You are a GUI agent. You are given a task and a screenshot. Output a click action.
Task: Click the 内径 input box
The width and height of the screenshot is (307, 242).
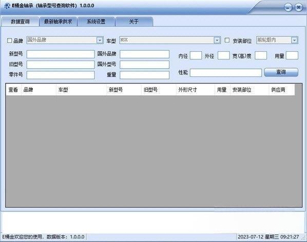point(196,55)
